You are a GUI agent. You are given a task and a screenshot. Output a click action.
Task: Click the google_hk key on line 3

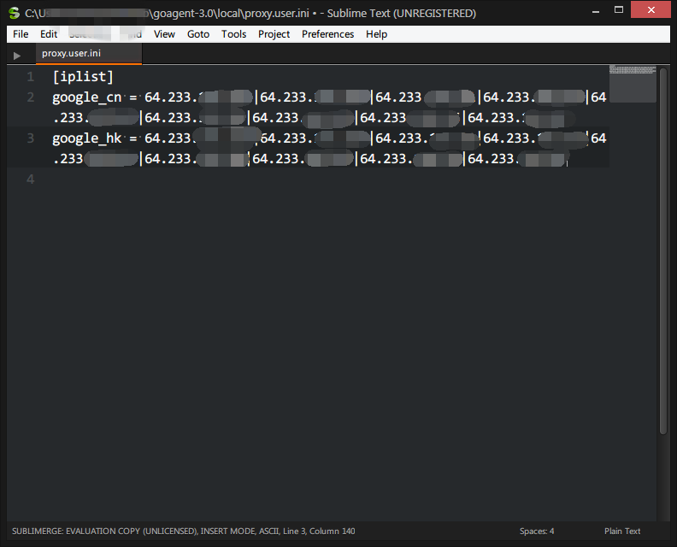click(87, 138)
